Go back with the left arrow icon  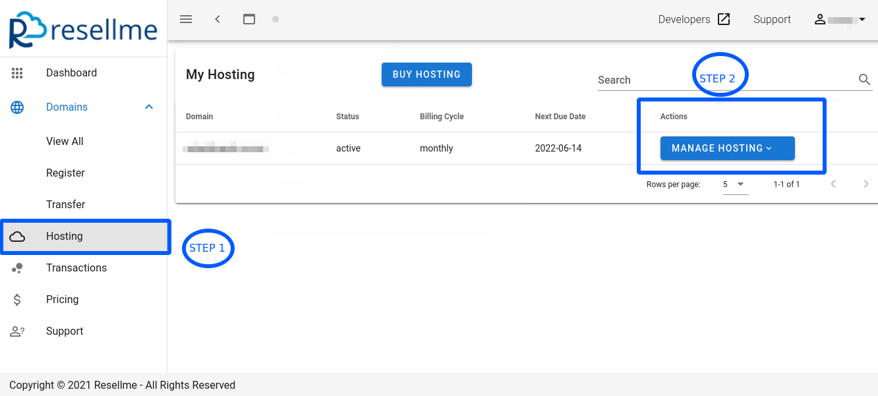pyautogui.click(x=218, y=19)
